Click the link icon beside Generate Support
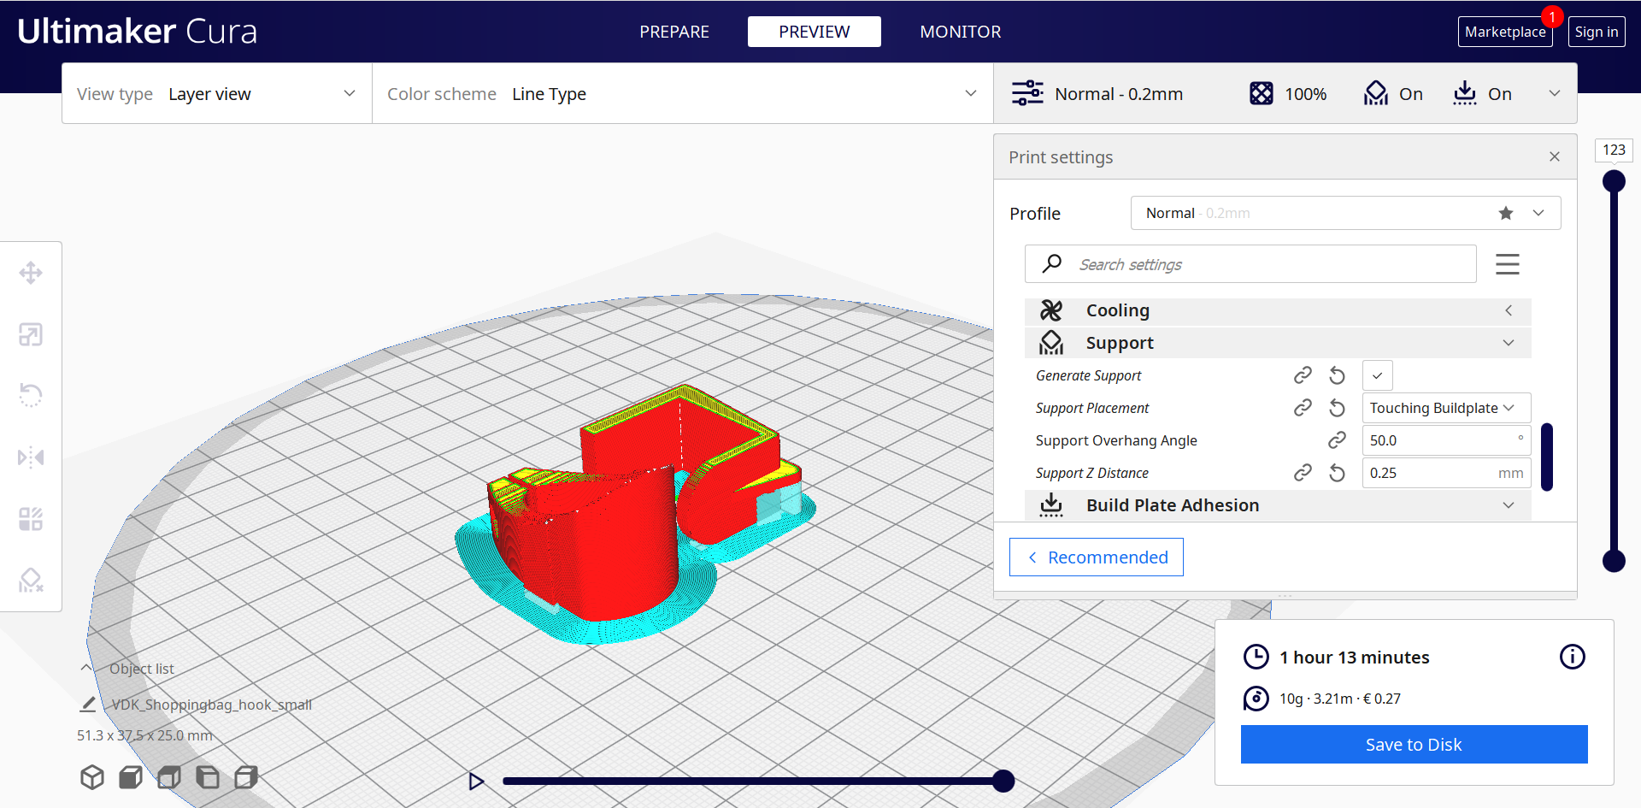Viewport: 1641px width, 808px height. click(x=1303, y=375)
